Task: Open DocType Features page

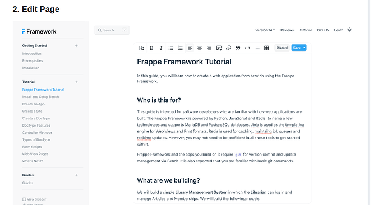Action: point(36,125)
